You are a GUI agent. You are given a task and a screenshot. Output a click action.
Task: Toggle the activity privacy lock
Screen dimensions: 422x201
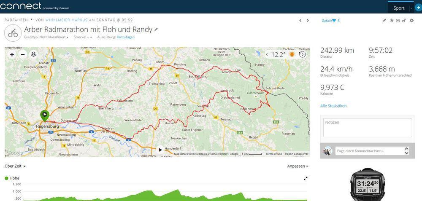[404, 20]
